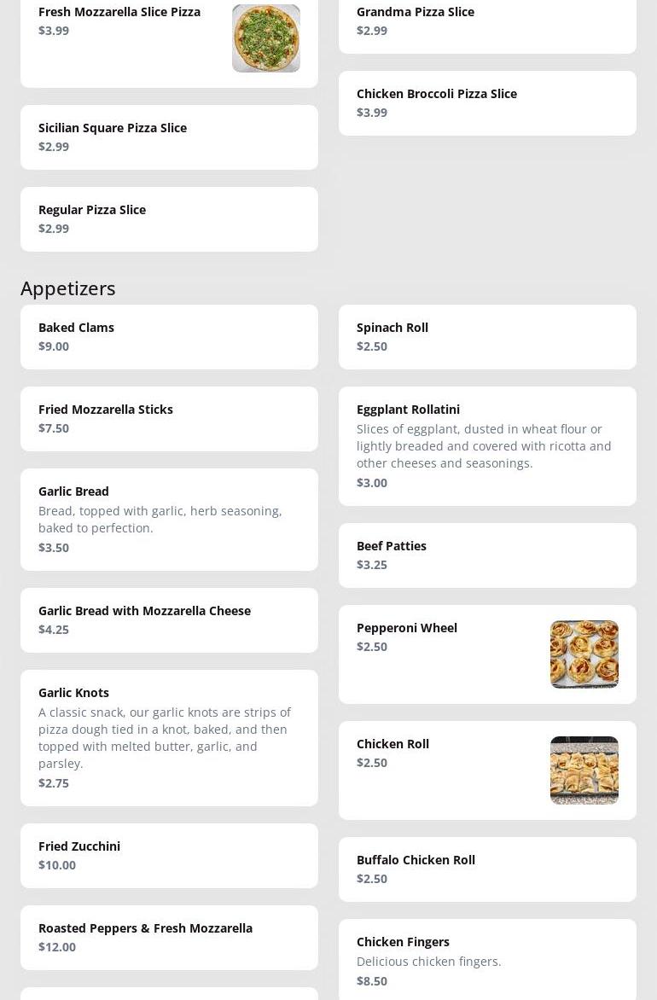657x1000 pixels.
Task: Select Sicilian Square Pizza Slice
Action: click(x=169, y=137)
